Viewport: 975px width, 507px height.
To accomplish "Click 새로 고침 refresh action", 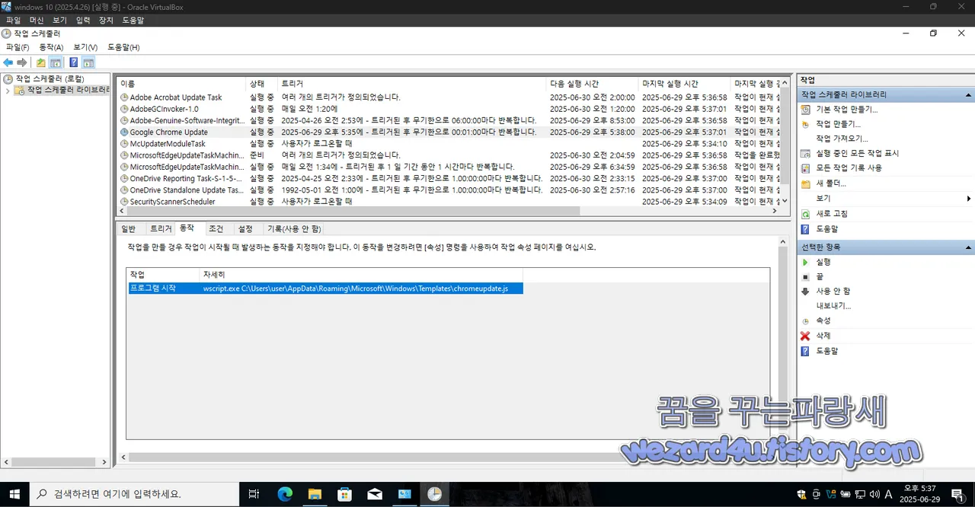I will (832, 214).
